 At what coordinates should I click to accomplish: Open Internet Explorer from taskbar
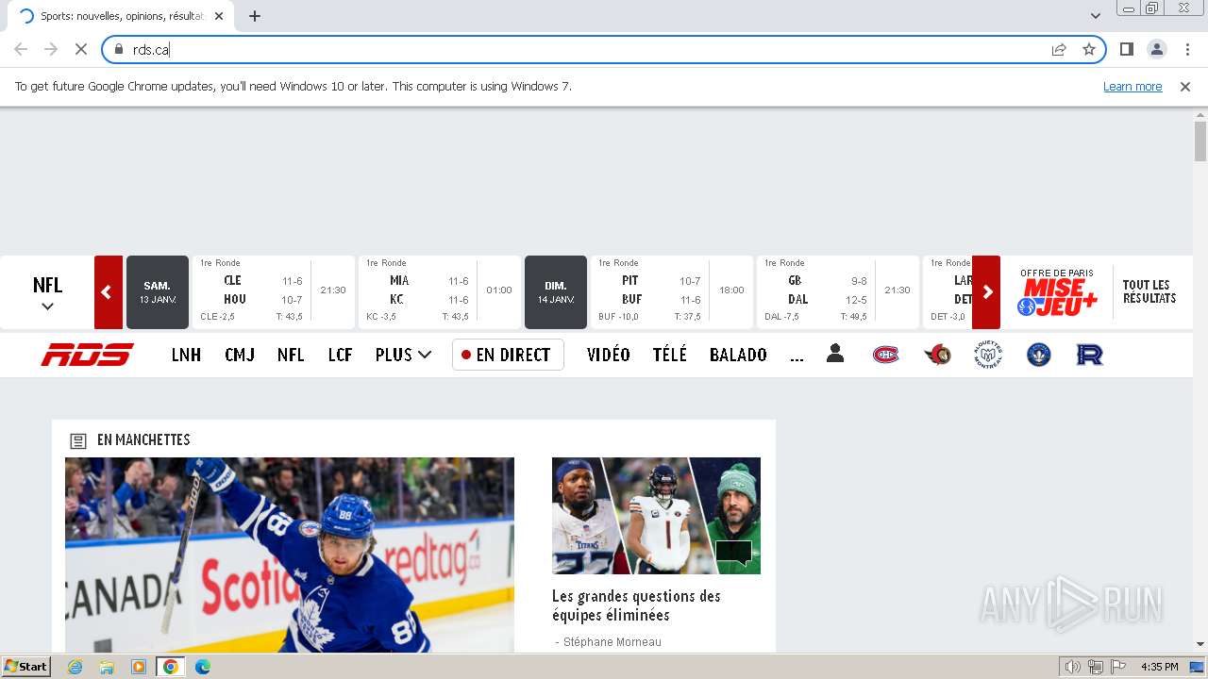75,667
